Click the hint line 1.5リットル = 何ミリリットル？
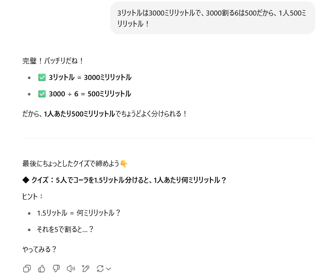 click(x=79, y=213)
